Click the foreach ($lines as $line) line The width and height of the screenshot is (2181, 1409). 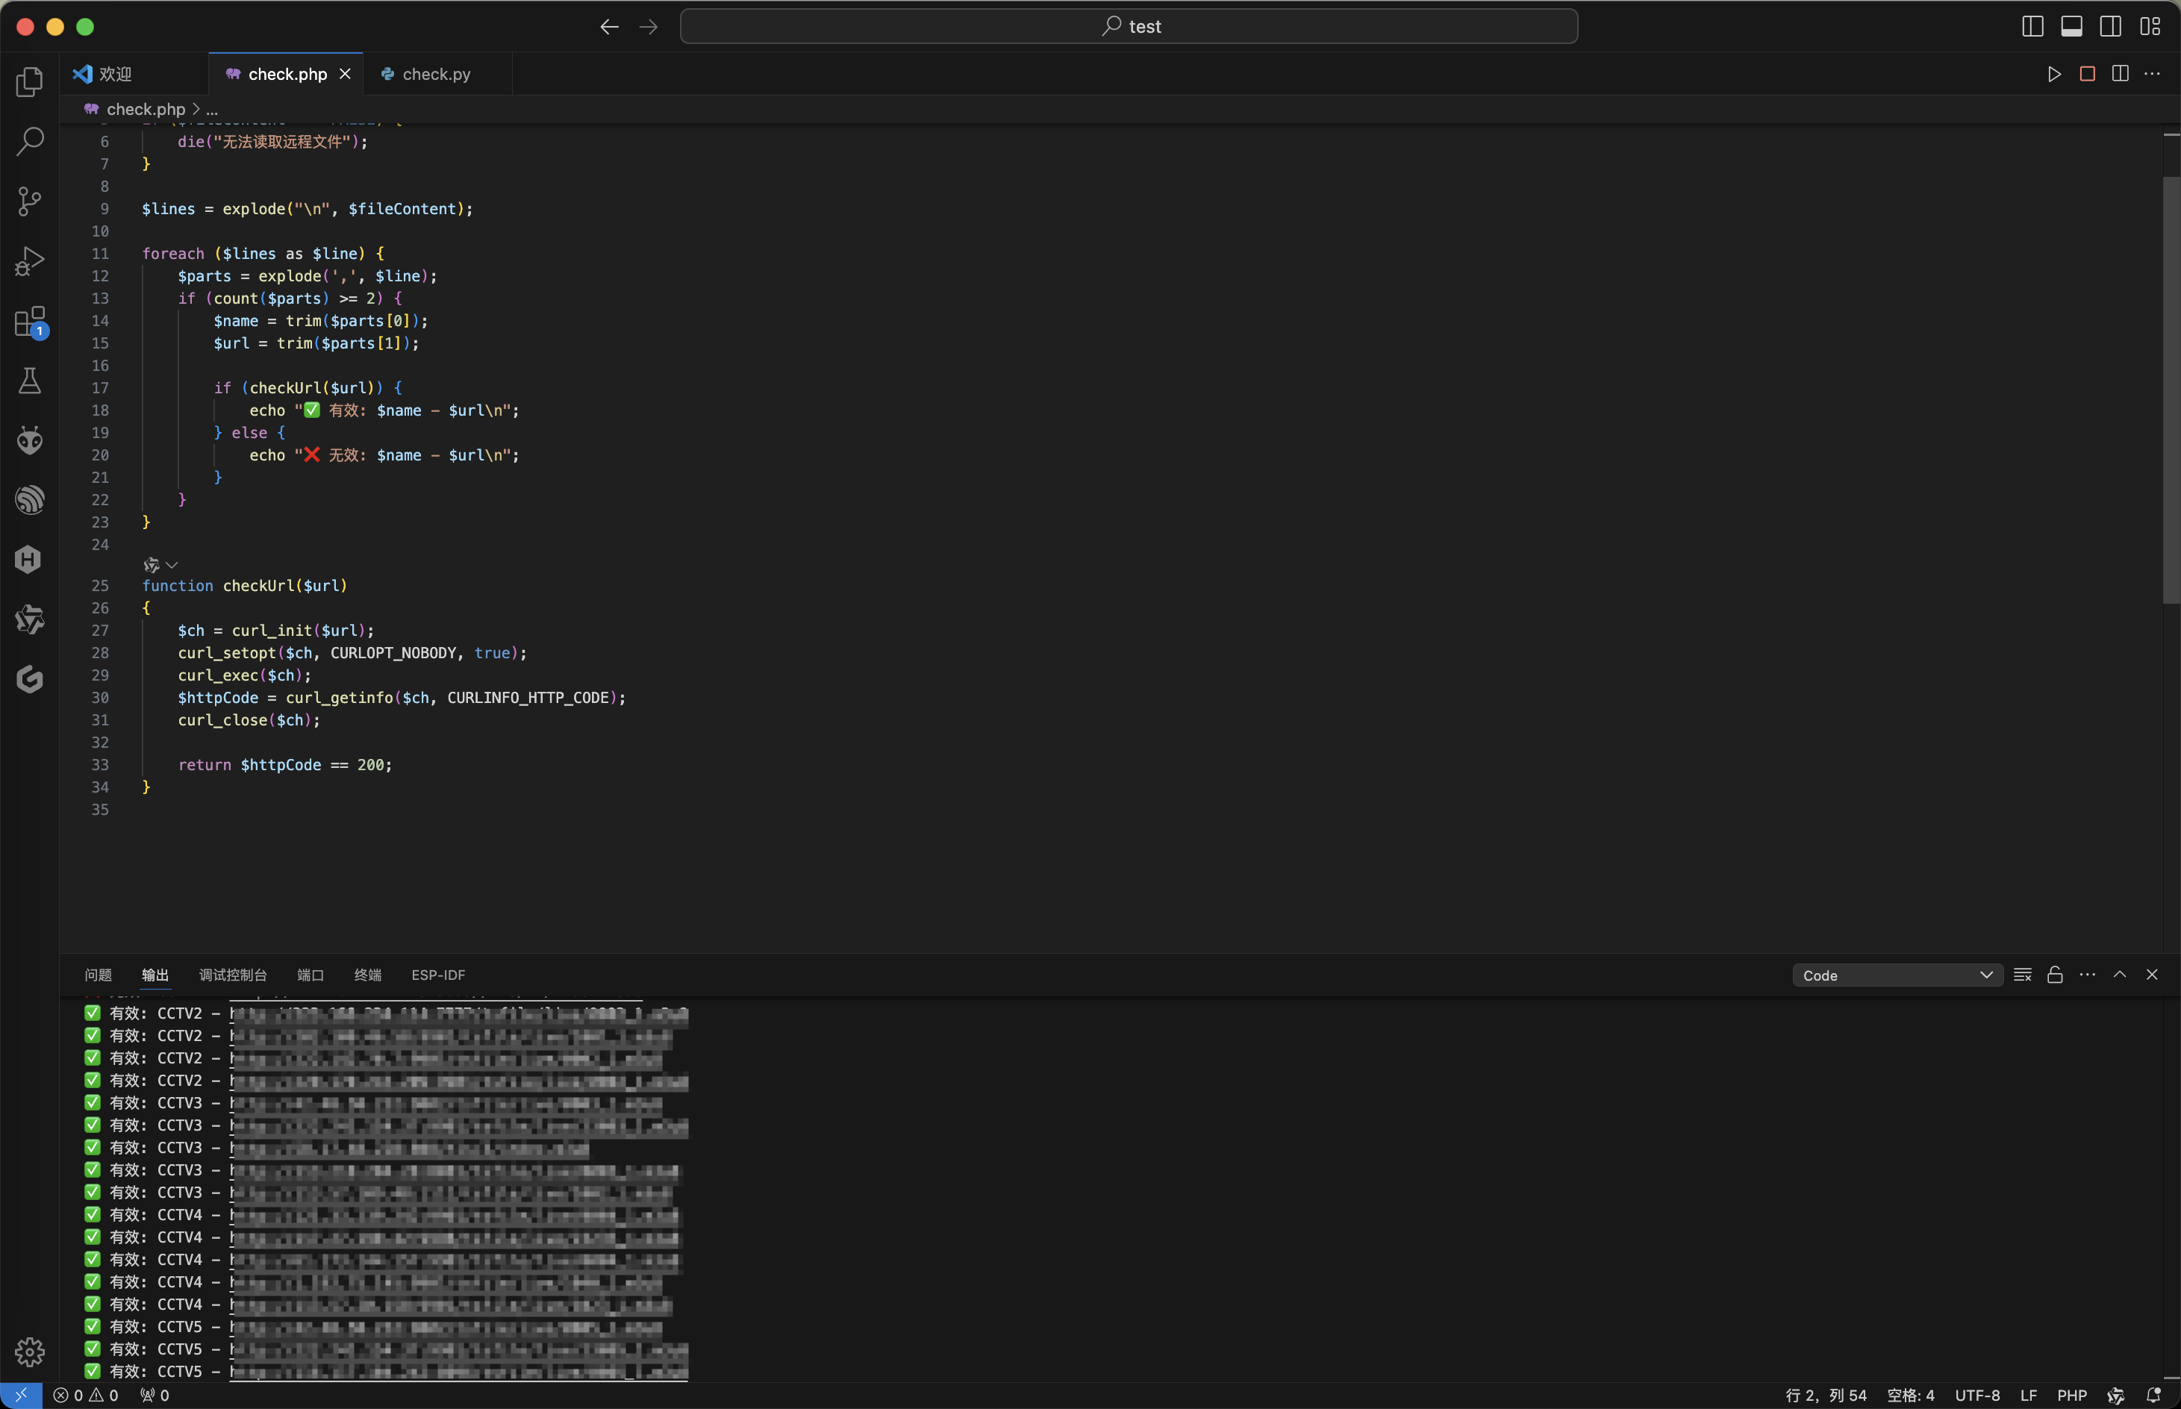pyautogui.click(x=263, y=254)
